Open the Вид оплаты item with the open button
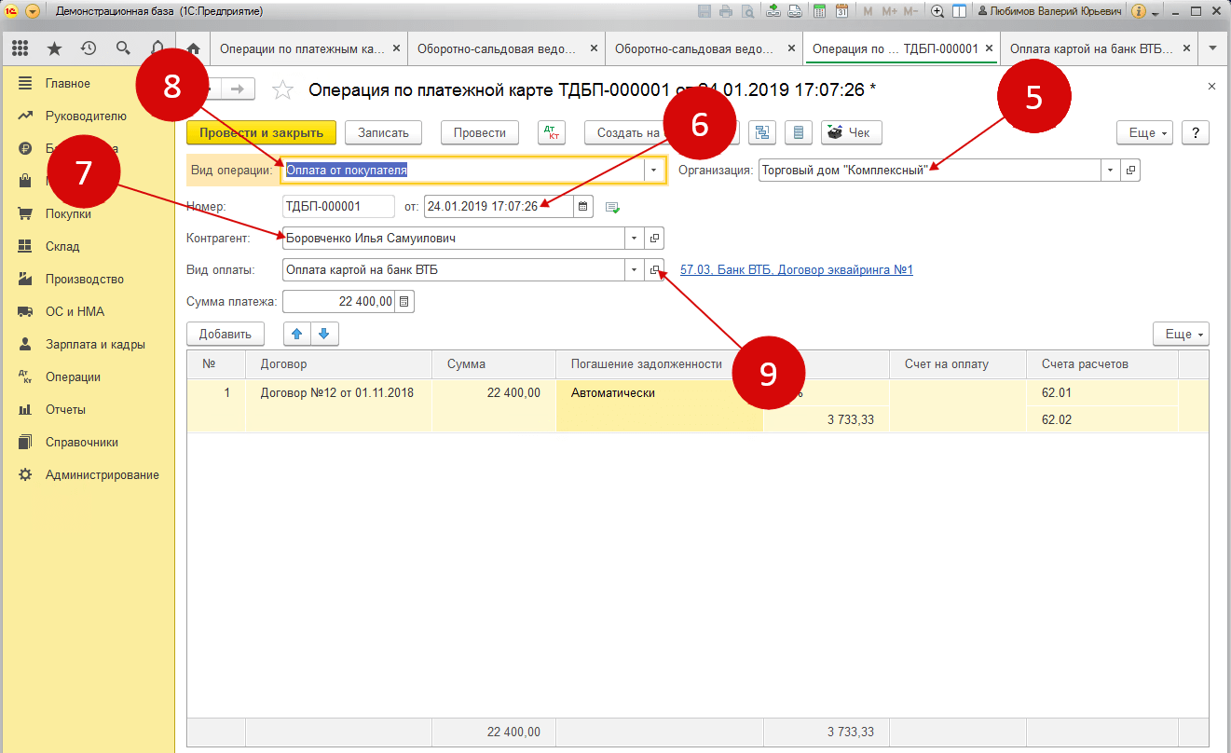Image resolution: width=1231 pixels, height=753 pixels. tap(654, 270)
